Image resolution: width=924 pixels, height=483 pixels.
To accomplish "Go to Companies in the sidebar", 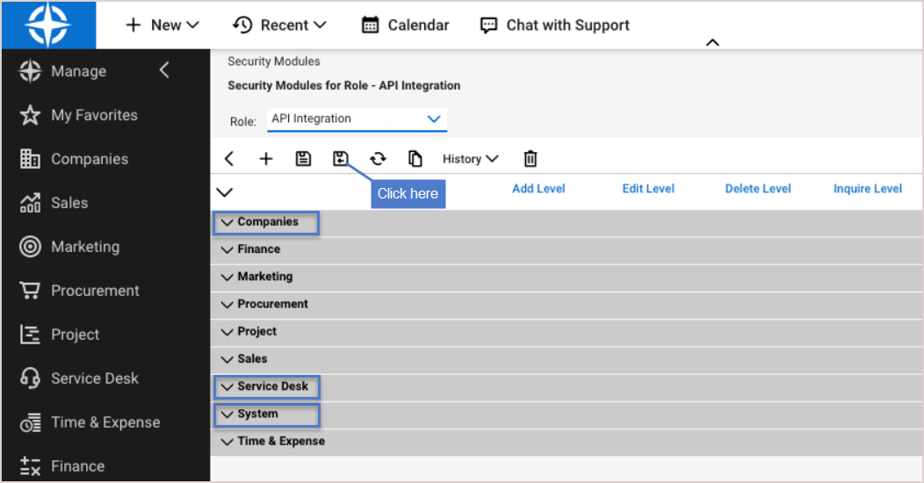I will (74, 159).
